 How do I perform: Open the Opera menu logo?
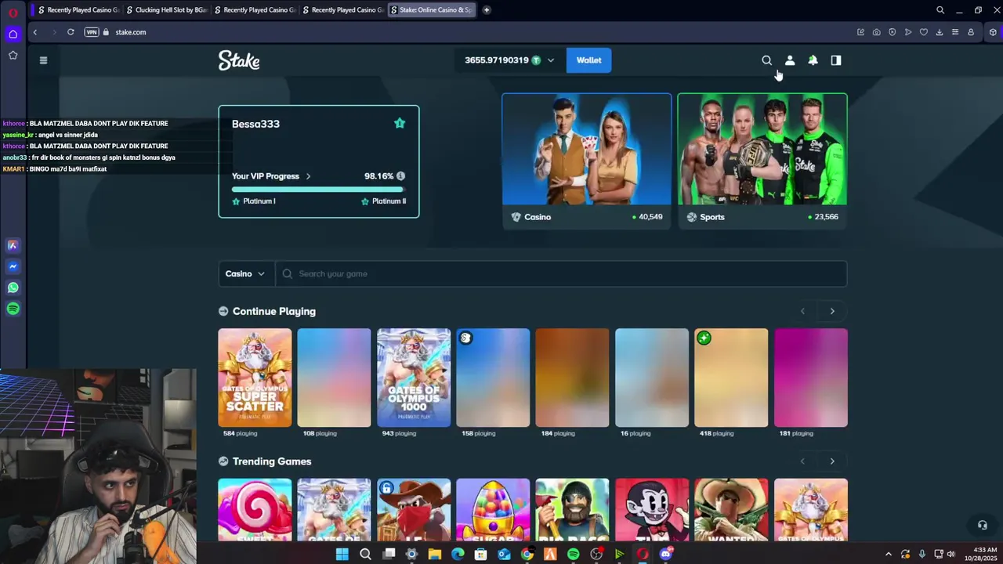pos(13,11)
